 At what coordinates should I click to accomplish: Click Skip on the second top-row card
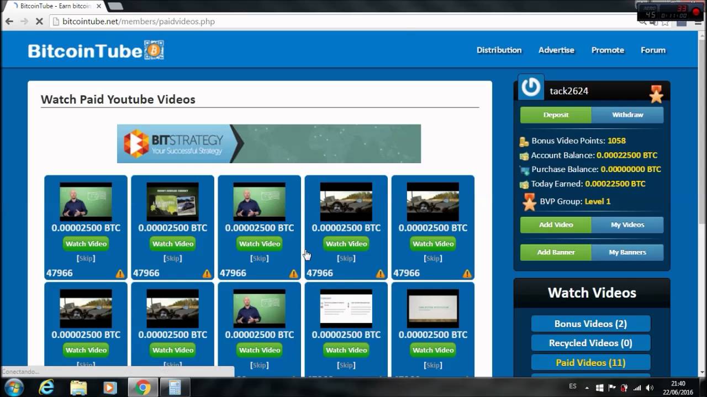[x=173, y=258]
